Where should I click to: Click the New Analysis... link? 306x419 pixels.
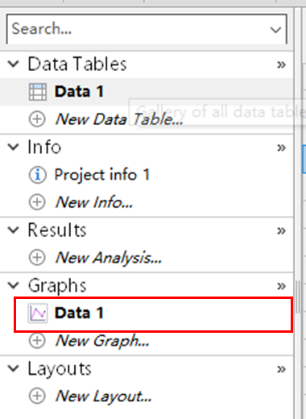coord(109,258)
